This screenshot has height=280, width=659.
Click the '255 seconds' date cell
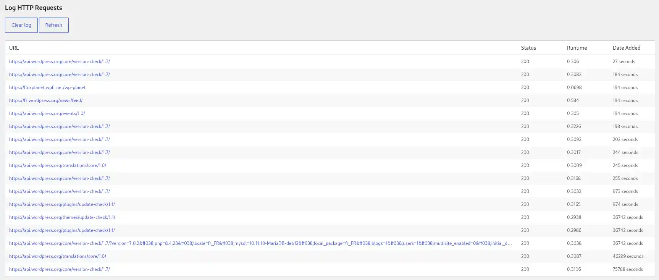tap(625, 178)
